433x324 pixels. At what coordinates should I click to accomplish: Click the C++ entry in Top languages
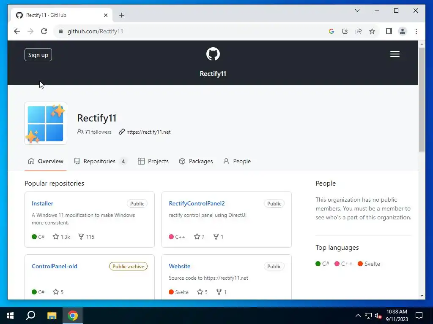343,264
